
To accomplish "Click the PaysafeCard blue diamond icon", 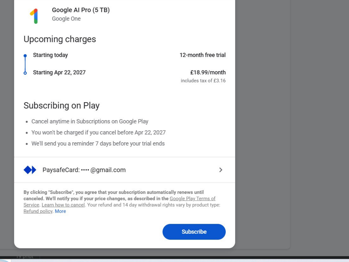I will pyautogui.click(x=30, y=170).
